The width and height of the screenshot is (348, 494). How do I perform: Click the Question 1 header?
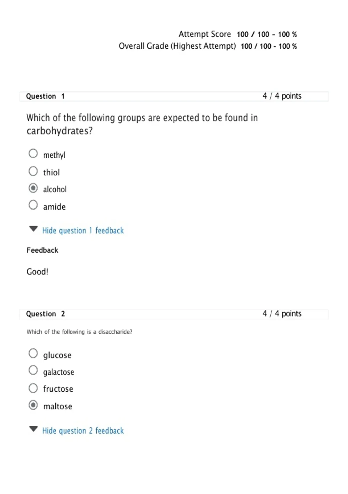[45, 96]
